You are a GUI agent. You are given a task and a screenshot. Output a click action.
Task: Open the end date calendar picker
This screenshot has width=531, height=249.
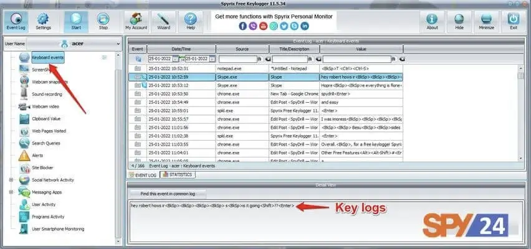(212, 59)
